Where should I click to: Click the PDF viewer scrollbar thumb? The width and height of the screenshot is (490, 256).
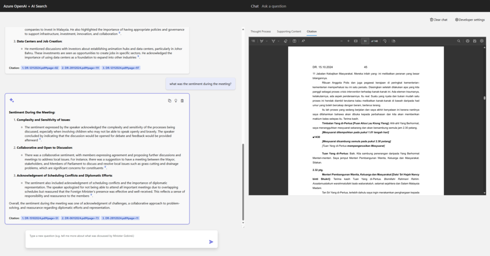[484, 98]
